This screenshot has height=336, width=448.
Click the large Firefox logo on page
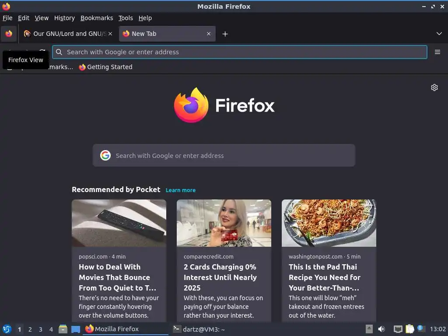(224, 105)
